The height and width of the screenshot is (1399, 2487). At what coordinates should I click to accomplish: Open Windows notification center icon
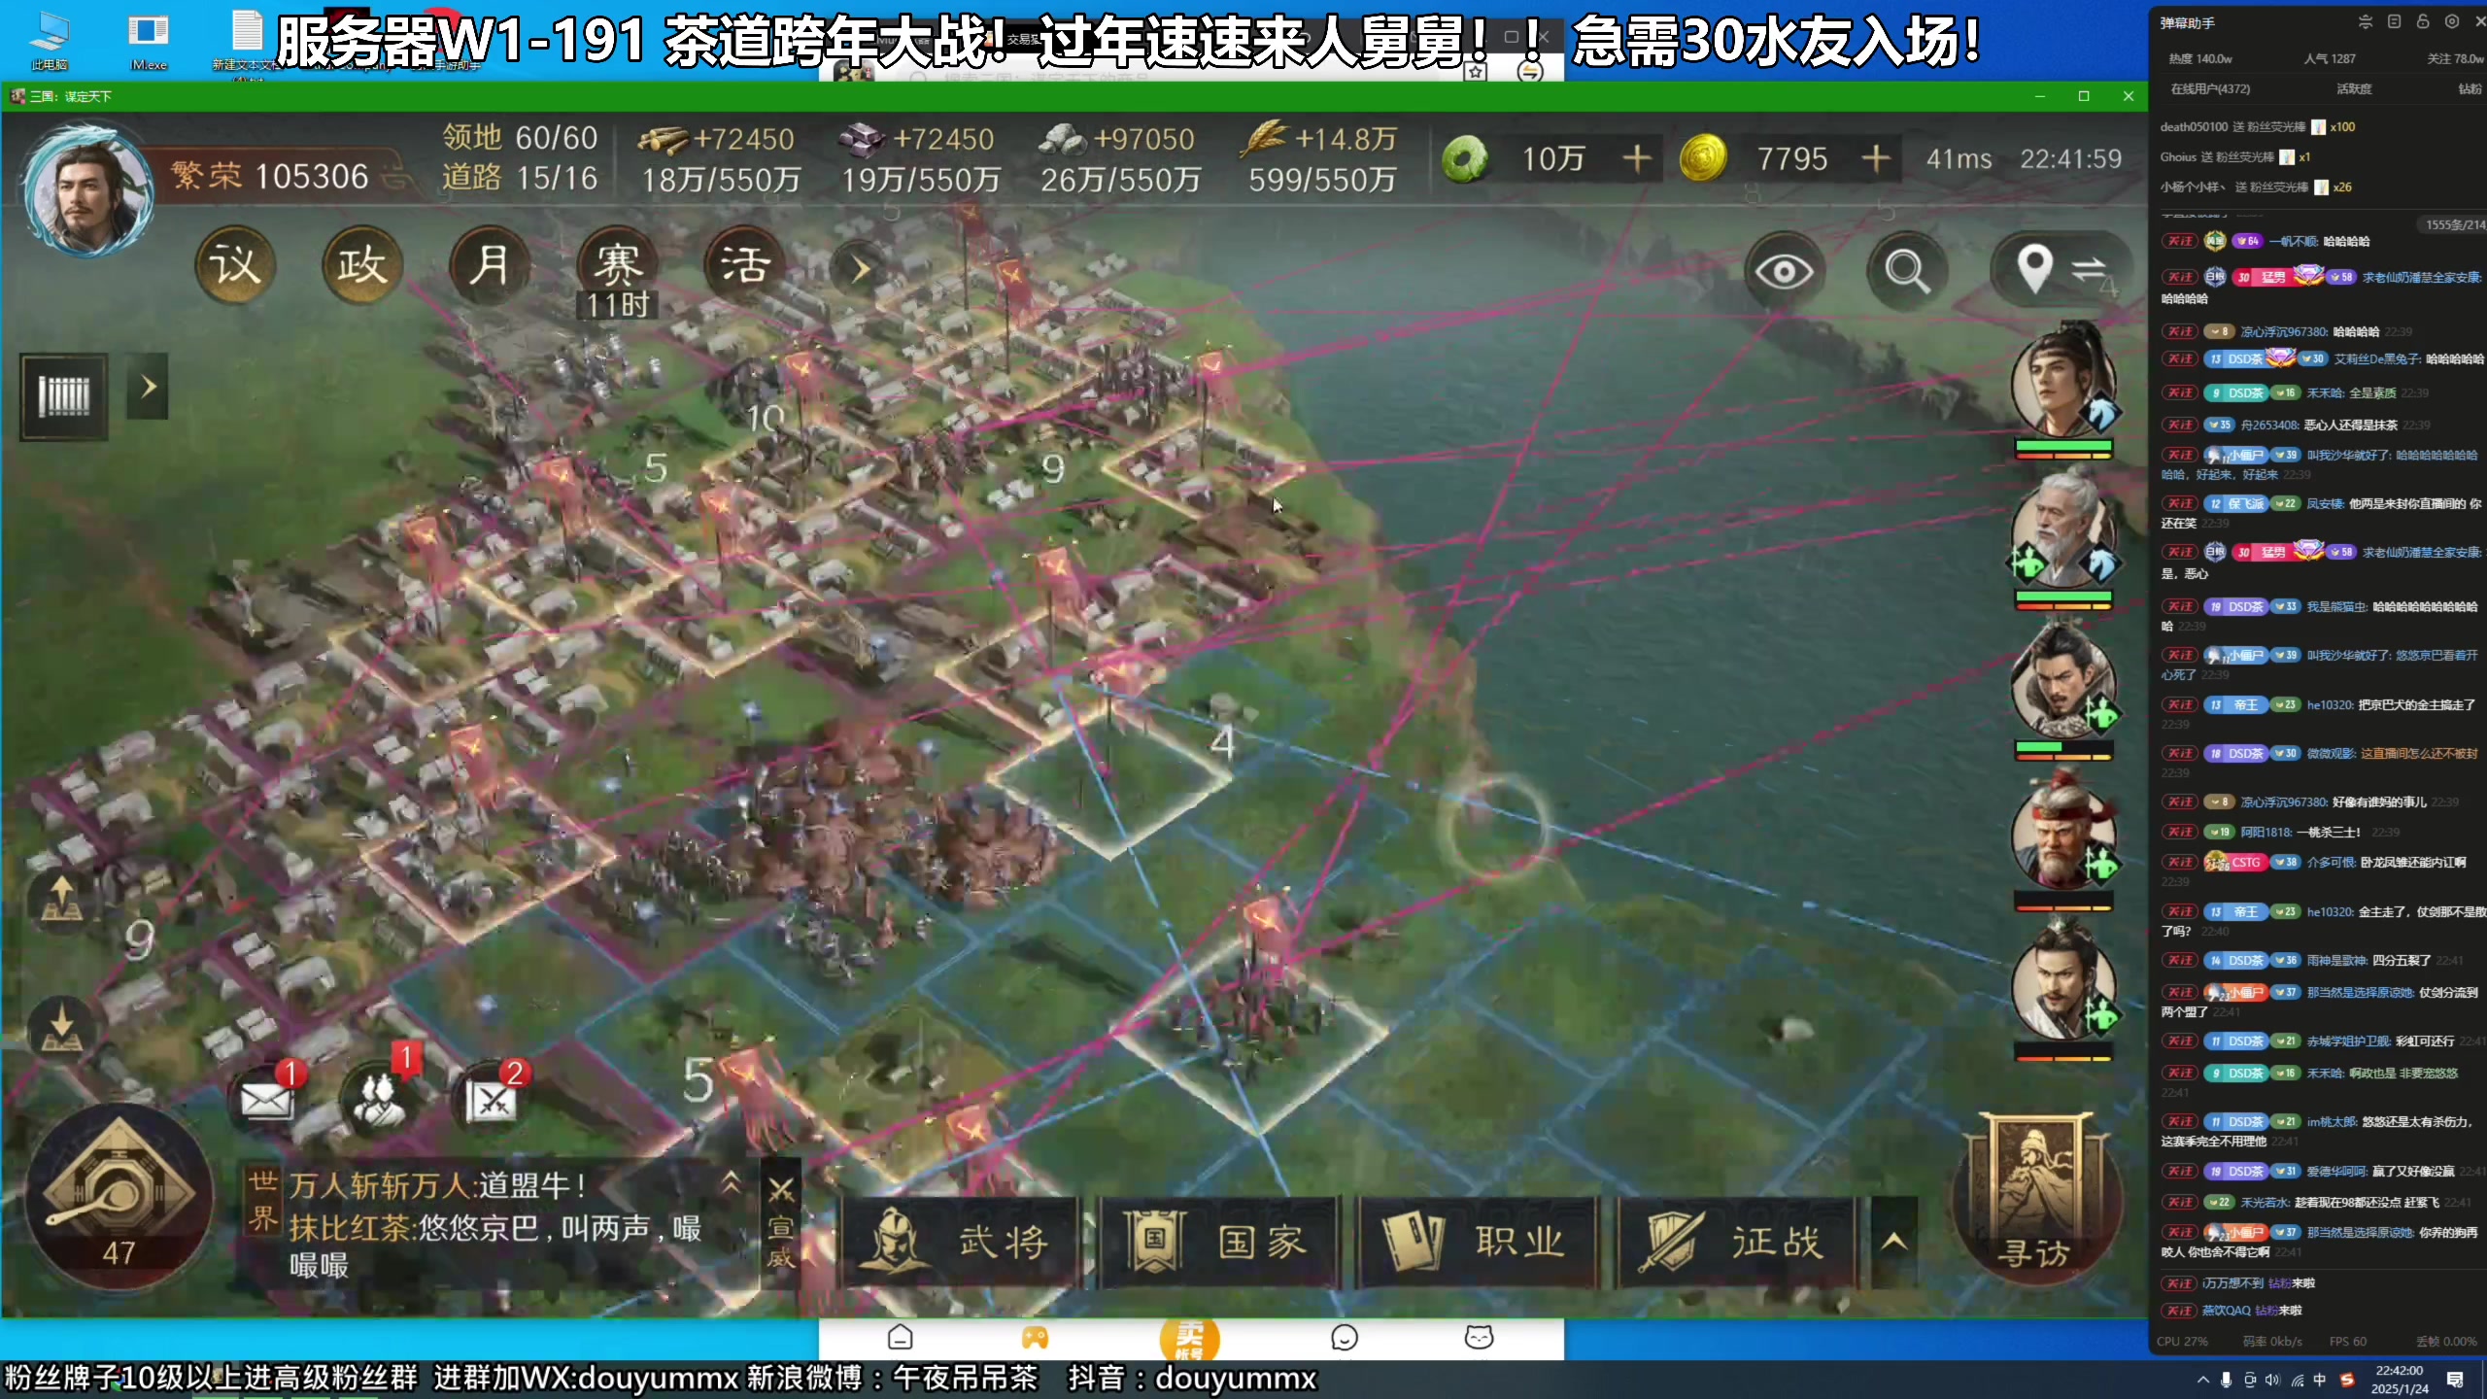[x=2455, y=1380]
